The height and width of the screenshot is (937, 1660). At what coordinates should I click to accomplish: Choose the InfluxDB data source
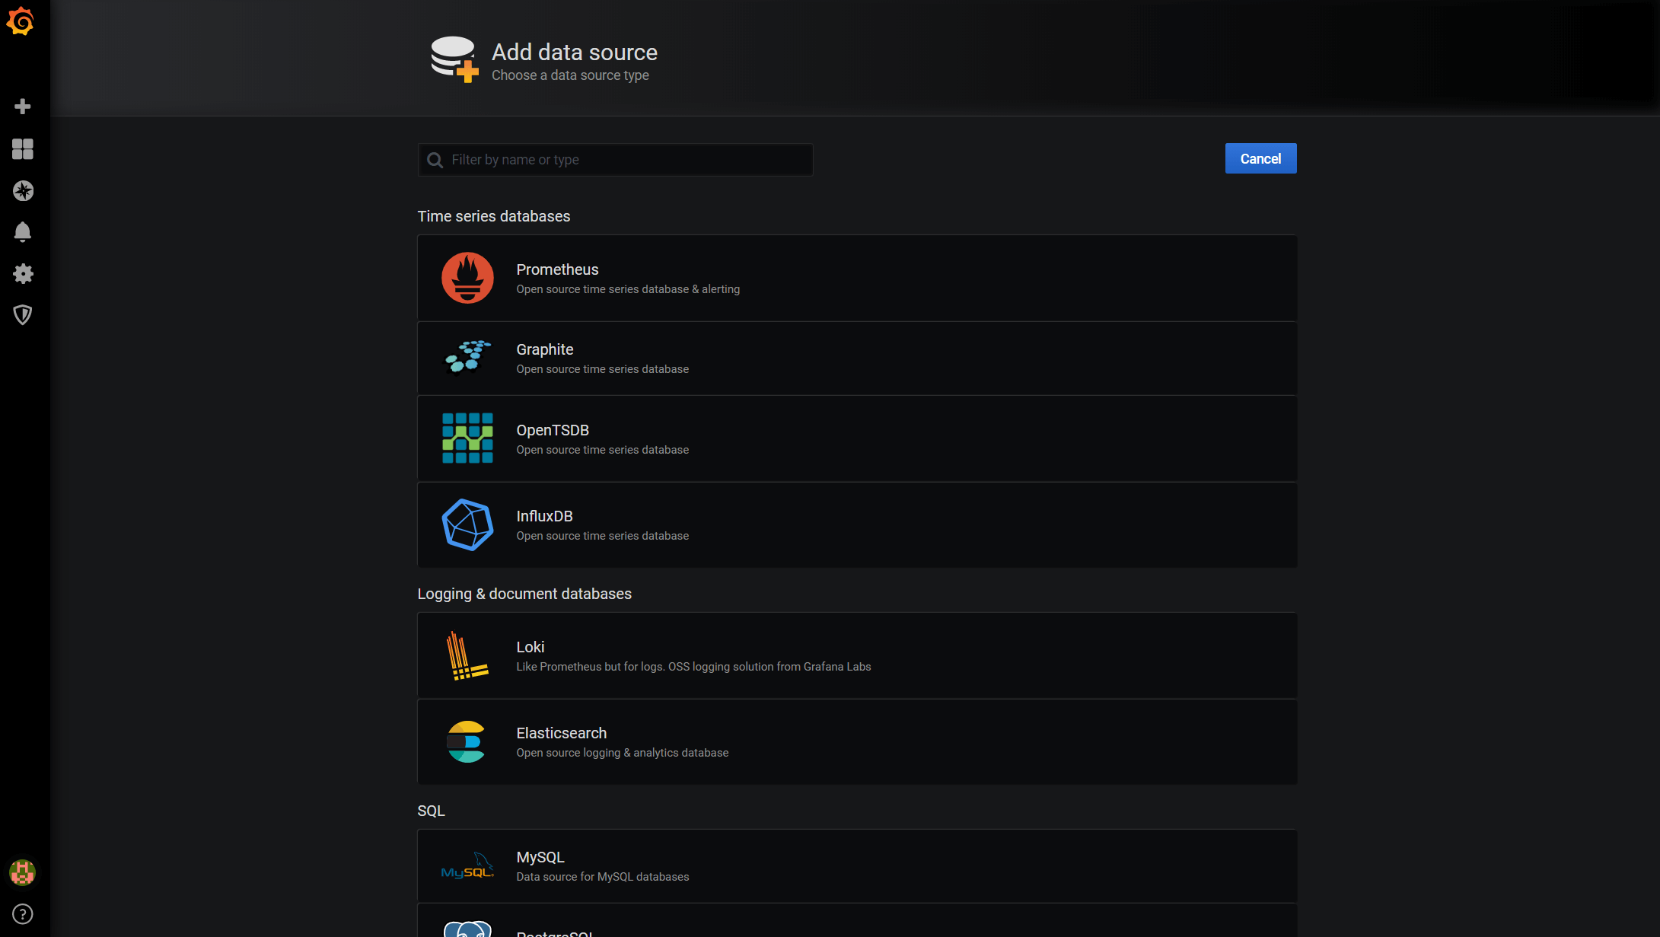click(x=856, y=524)
